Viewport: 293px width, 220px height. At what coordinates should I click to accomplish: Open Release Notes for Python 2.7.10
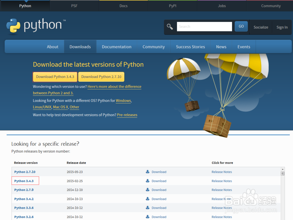222,172
